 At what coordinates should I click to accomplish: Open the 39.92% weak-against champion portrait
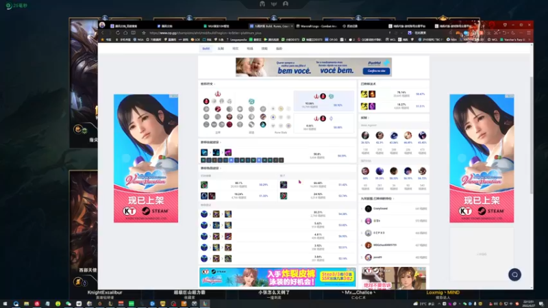click(x=365, y=135)
